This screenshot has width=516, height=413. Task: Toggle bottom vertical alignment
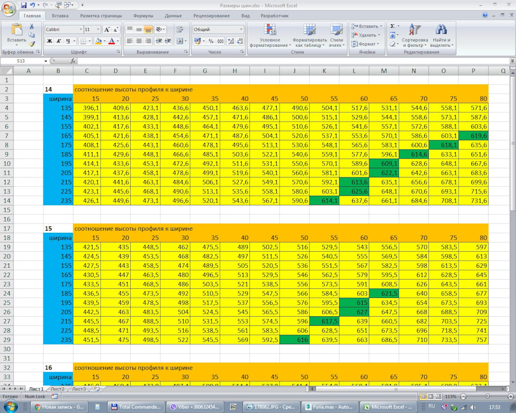tap(148, 30)
